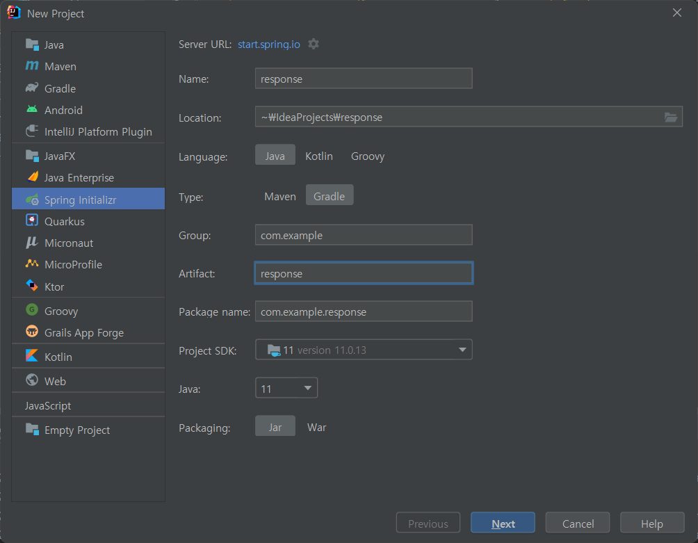Set language to Kotlin
The height and width of the screenshot is (543, 698).
click(x=319, y=156)
